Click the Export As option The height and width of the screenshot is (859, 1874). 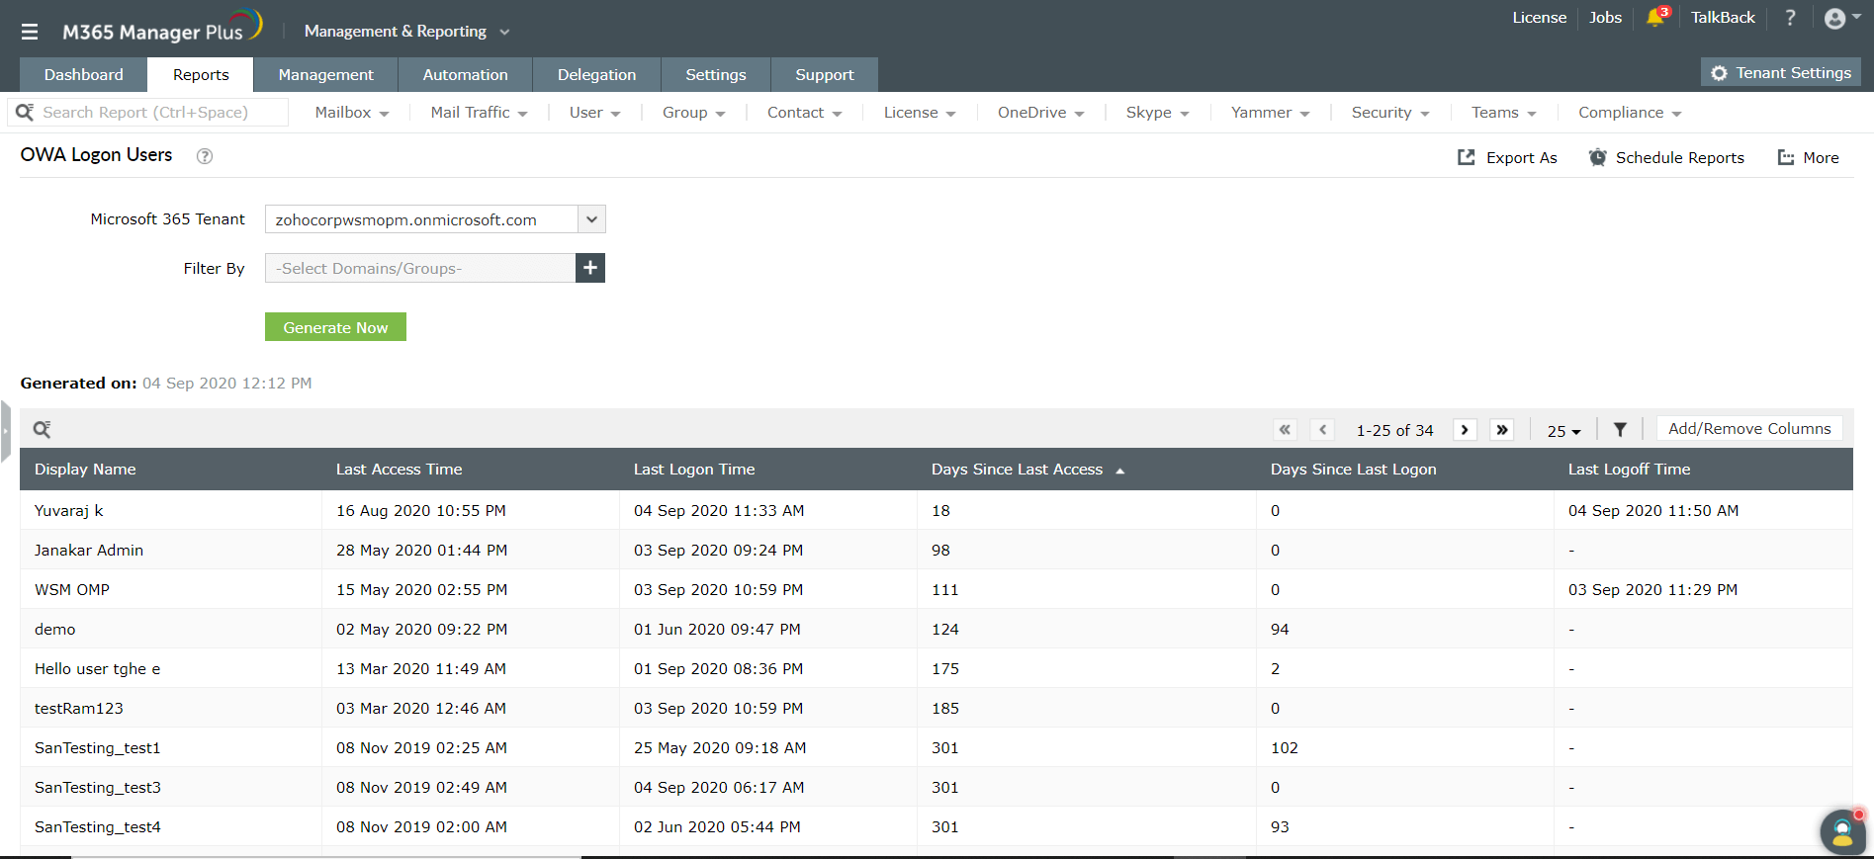(1507, 157)
